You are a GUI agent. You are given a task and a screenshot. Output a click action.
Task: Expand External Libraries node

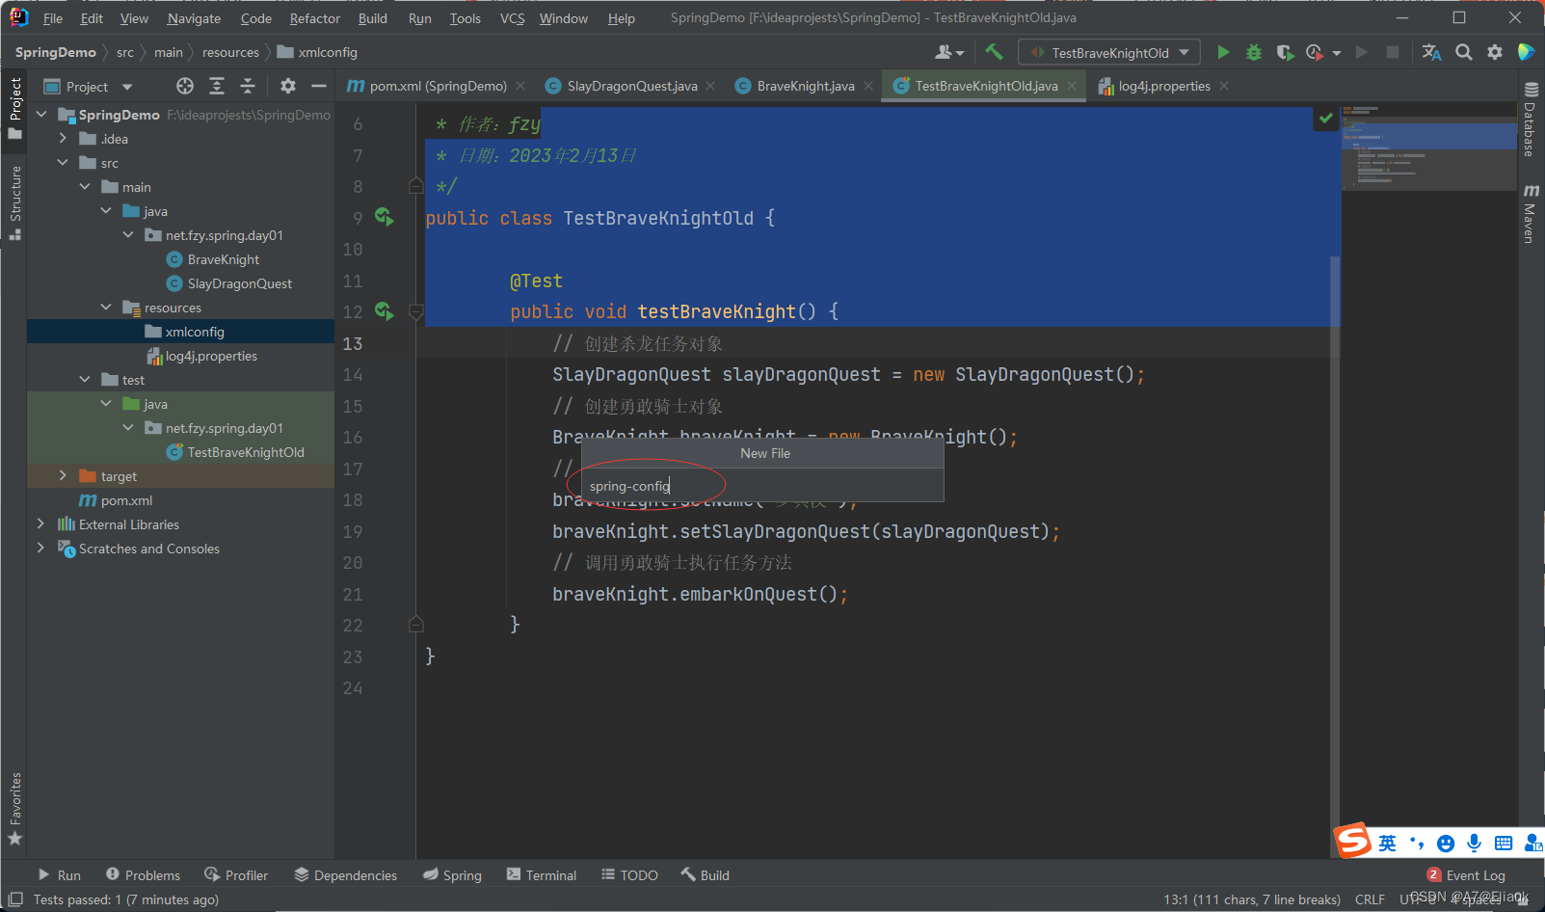(x=40, y=523)
